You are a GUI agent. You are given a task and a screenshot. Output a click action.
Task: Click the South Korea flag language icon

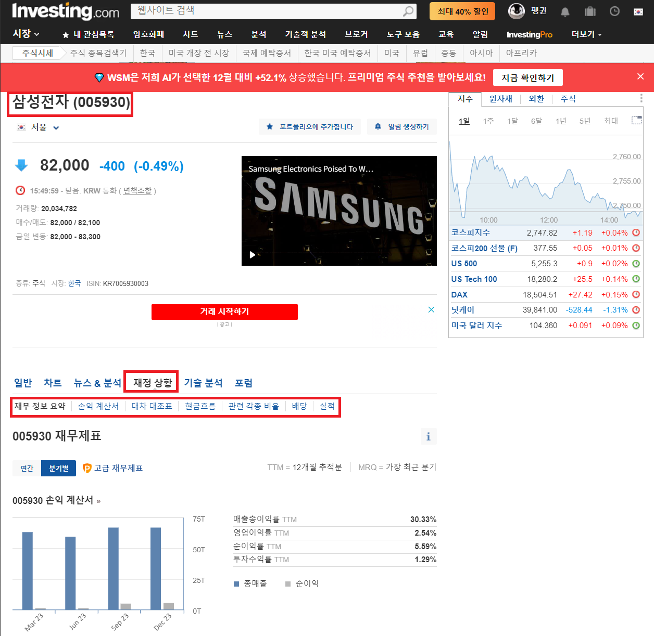[x=638, y=11]
